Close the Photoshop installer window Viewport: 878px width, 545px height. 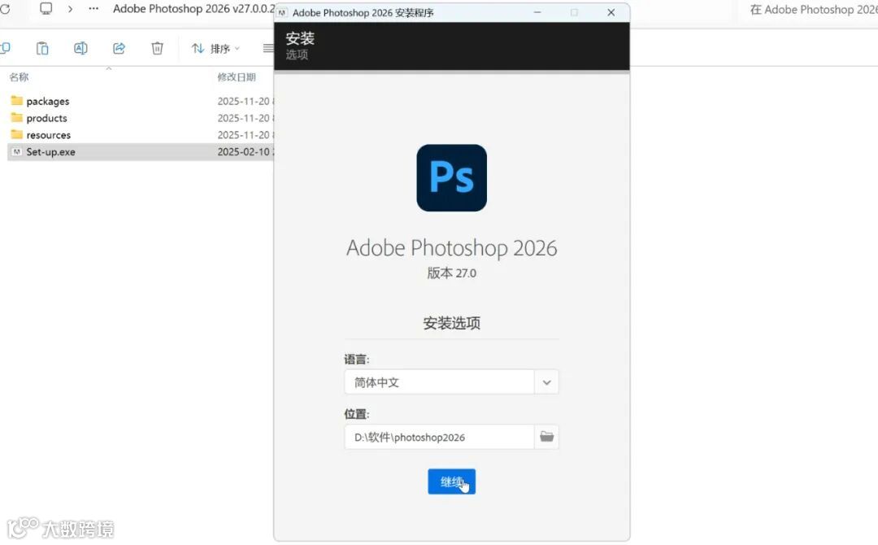[x=611, y=12]
